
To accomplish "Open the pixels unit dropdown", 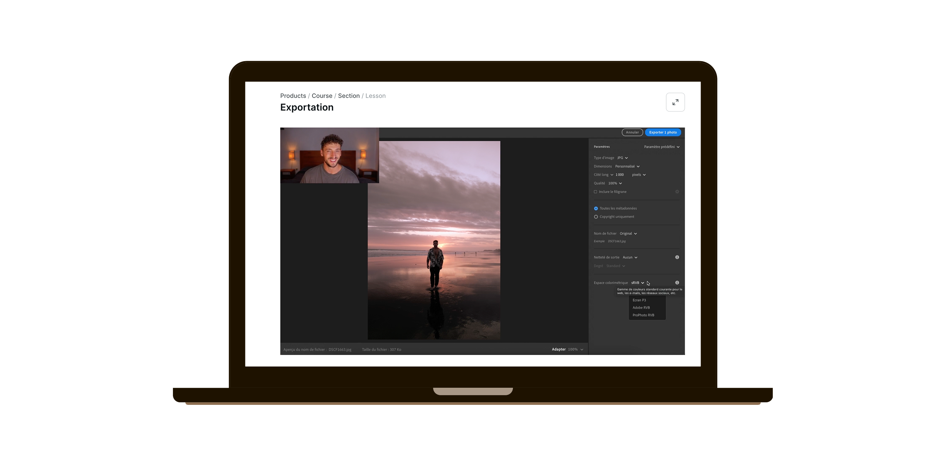I will point(639,175).
